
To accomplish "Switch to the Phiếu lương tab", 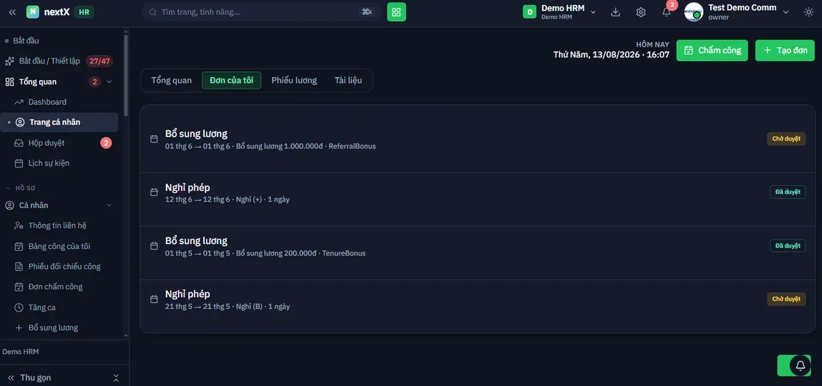I will tap(294, 80).
